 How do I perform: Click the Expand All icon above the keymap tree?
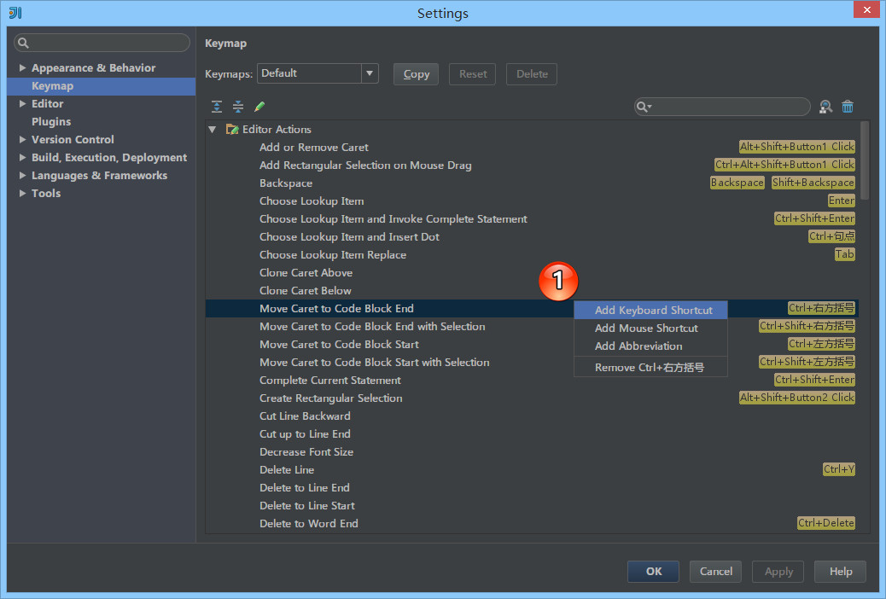[216, 106]
